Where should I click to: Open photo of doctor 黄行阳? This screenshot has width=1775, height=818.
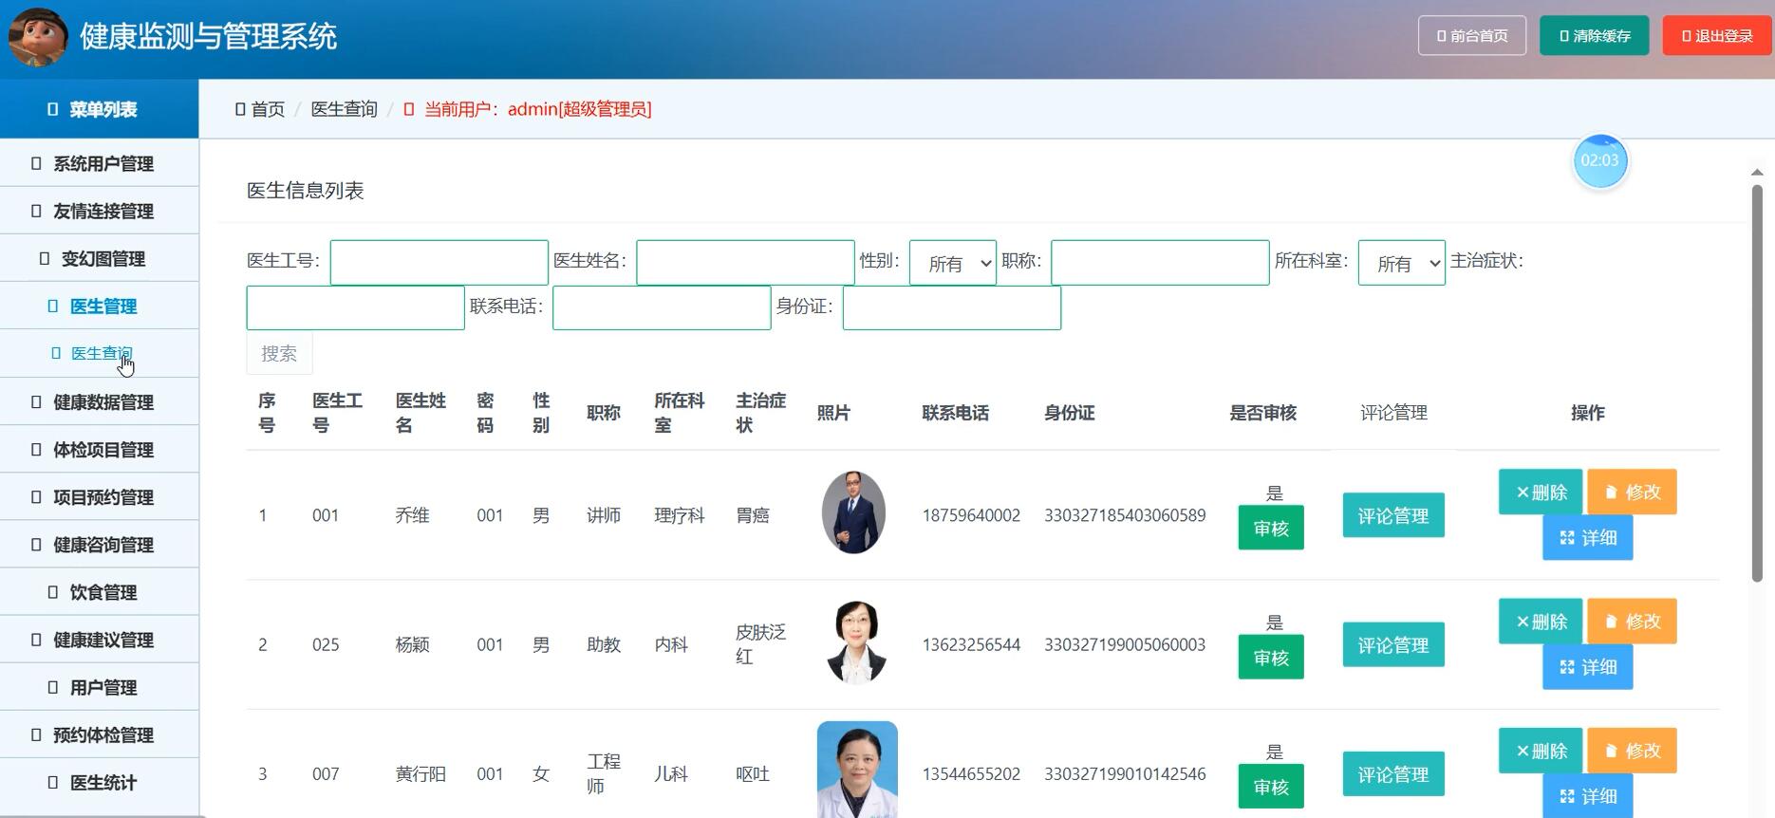click(857, 770)
